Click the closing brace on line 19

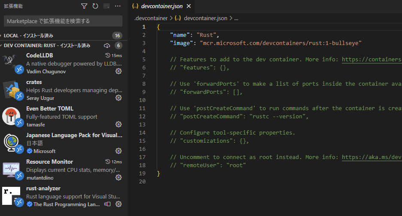(158, 174)
